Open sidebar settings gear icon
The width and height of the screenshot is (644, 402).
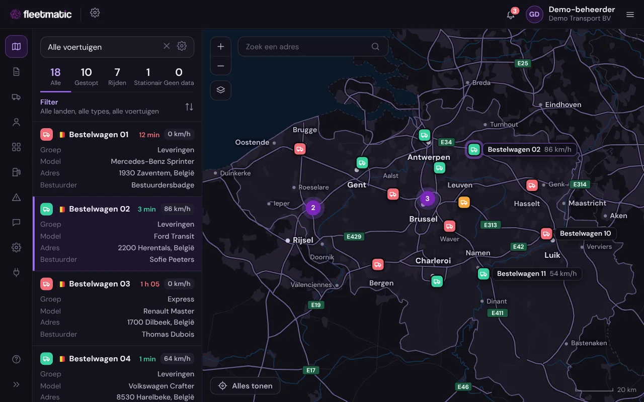[16, 247]
